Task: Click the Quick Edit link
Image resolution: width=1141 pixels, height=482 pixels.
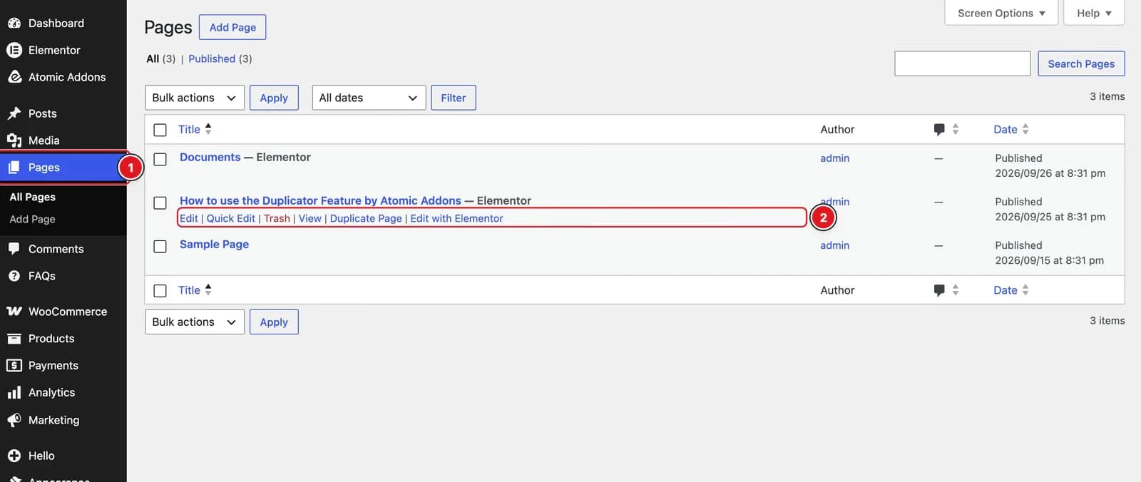Action: pos(230,218)
